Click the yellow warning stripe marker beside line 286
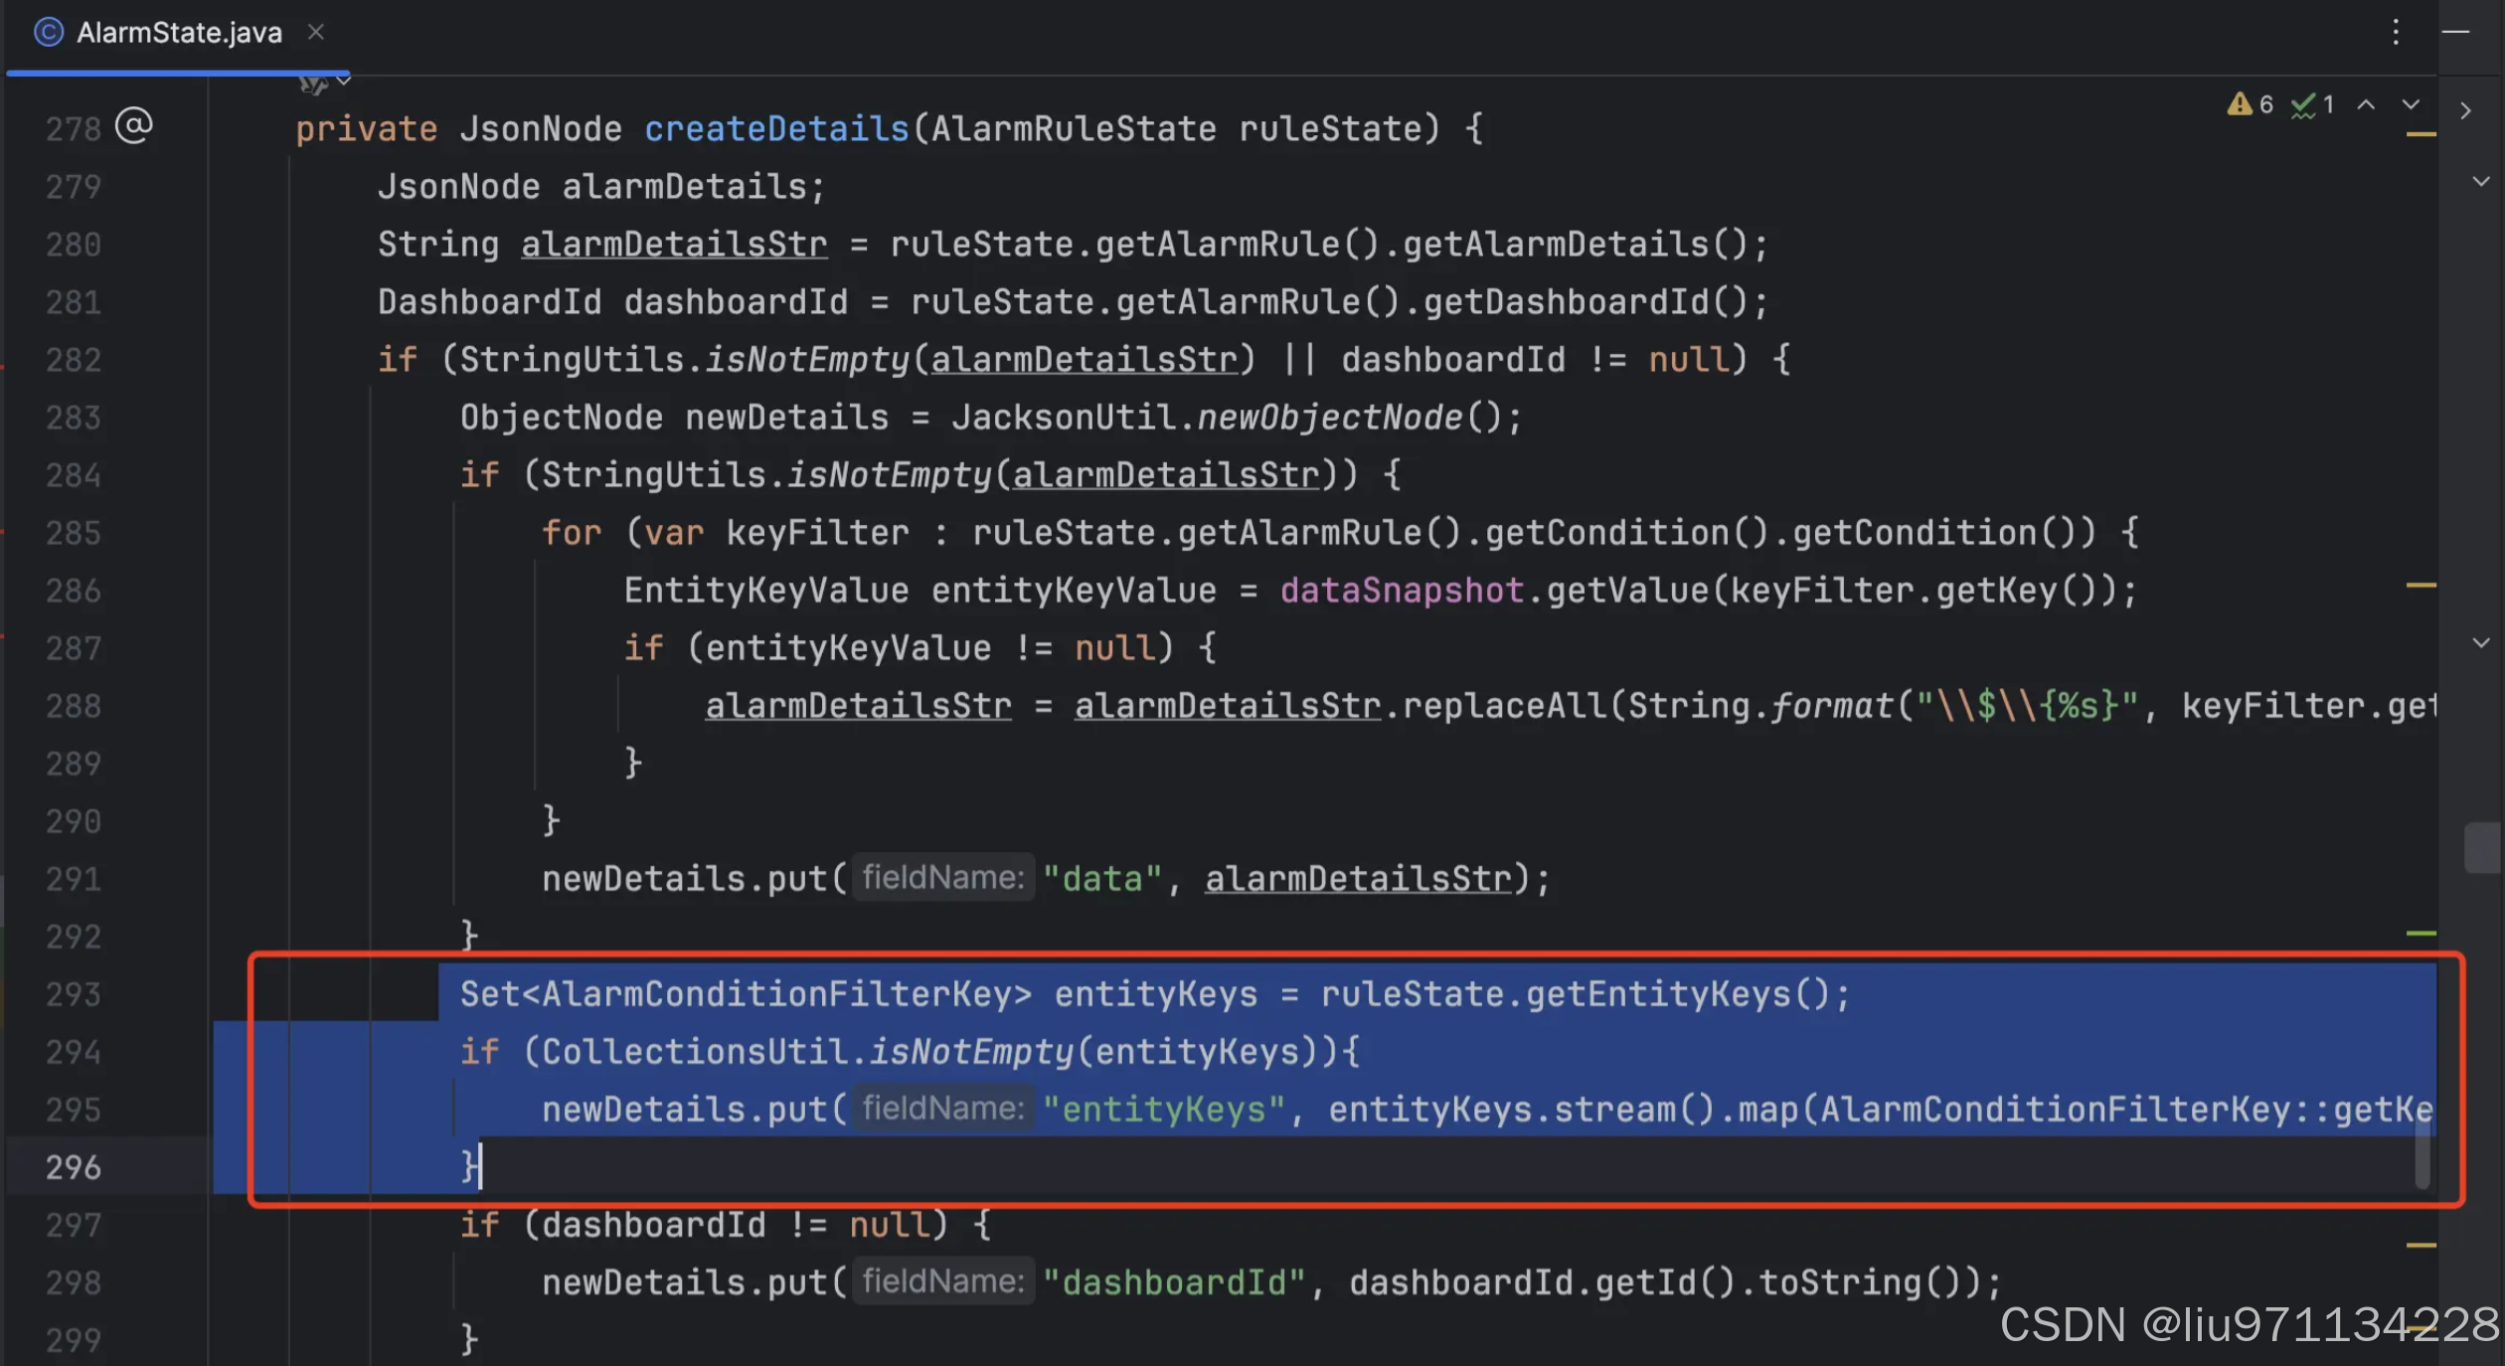2505x1366 pixels. (2421, 586)
